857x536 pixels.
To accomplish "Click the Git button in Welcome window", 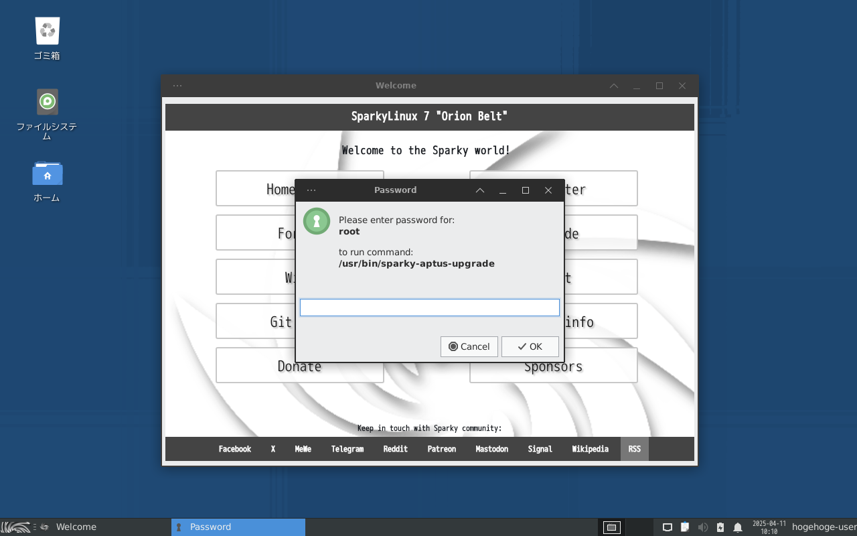I will [x=300, y=321].
